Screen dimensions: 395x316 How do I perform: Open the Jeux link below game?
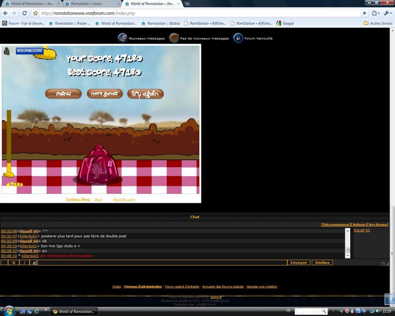(98, 199)
